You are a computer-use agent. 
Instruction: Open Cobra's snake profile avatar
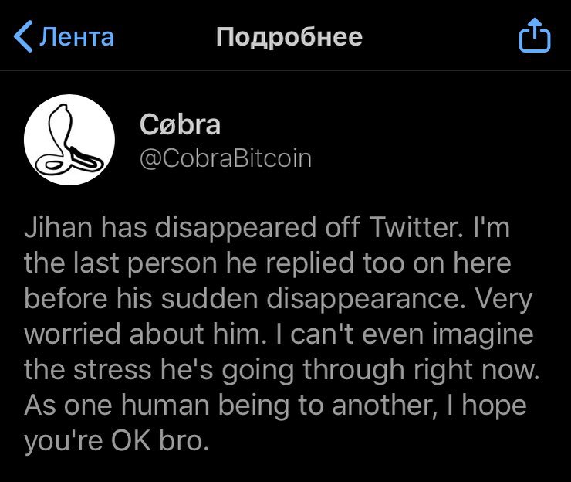(x=69, y=140)
